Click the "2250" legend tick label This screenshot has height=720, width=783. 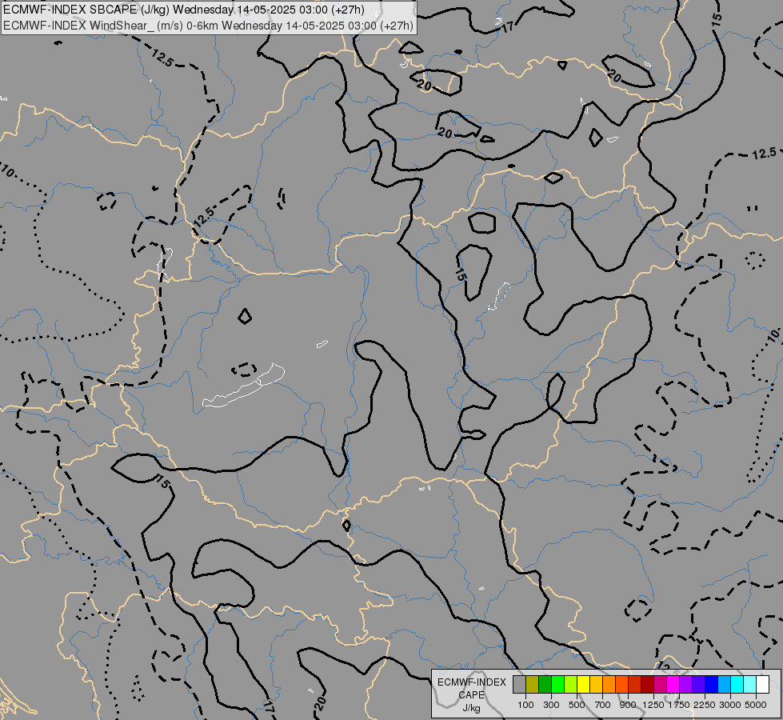click(x=705, y=705)
